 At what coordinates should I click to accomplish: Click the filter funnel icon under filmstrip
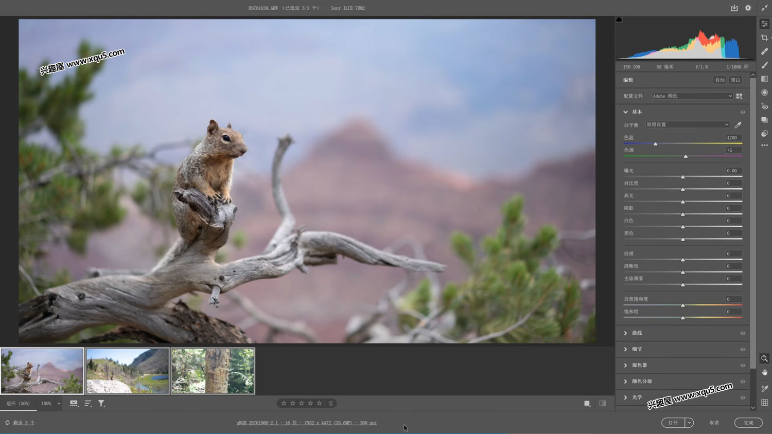[x=101, y=404]
